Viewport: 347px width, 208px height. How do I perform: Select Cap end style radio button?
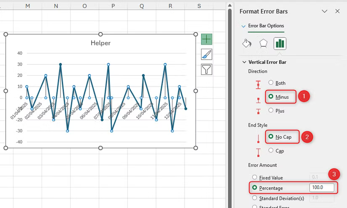point(270,150)
